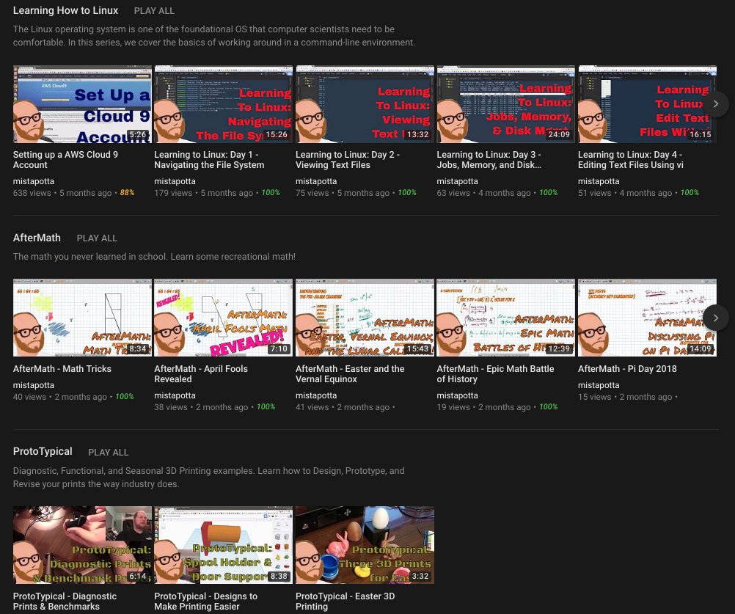Click AfterMath description 'The math you never learned'
Viewport: 735px width, 614px height.
(x=154, y=257)
